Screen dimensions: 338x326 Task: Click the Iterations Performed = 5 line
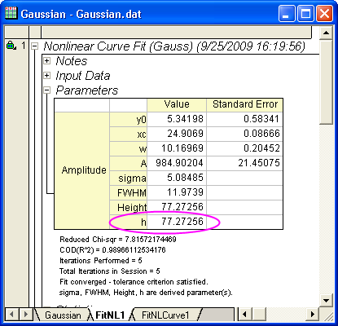(x=101, y=261)
